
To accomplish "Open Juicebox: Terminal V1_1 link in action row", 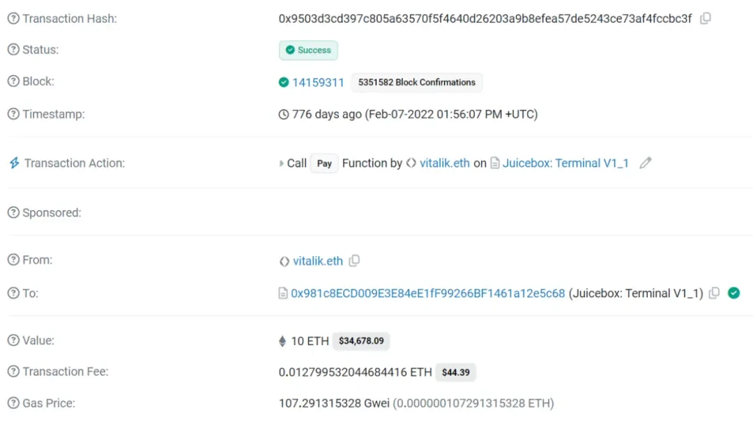I will tap(565, 164).
